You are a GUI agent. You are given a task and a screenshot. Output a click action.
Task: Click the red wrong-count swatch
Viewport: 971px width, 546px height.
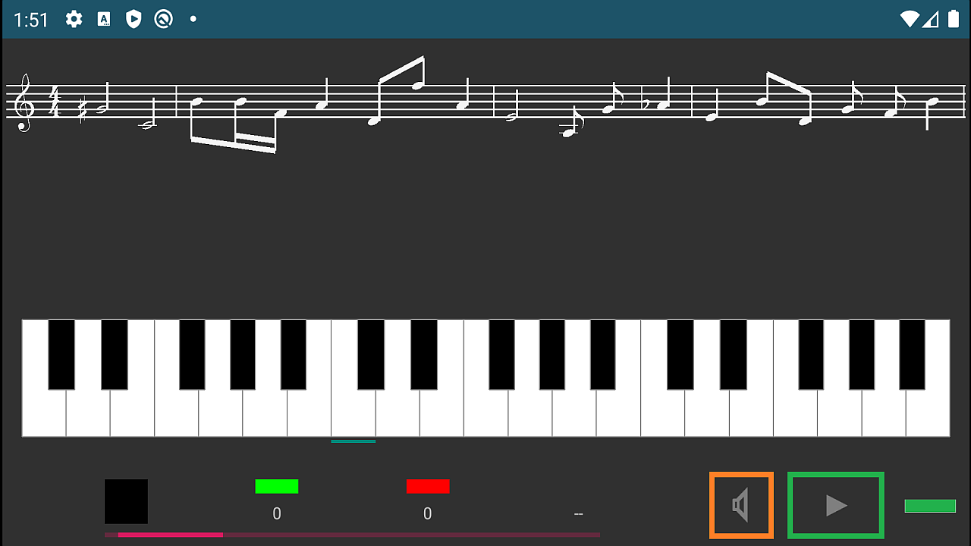(428, 486)
